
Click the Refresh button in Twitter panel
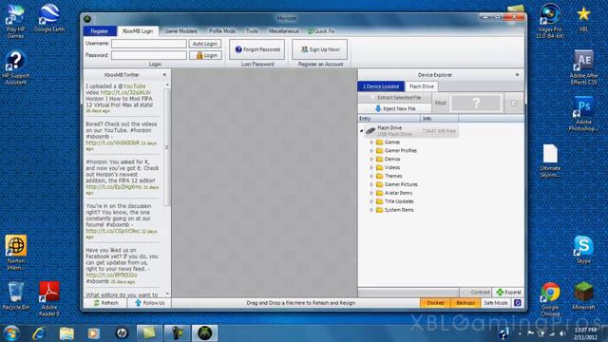point(105,303)
